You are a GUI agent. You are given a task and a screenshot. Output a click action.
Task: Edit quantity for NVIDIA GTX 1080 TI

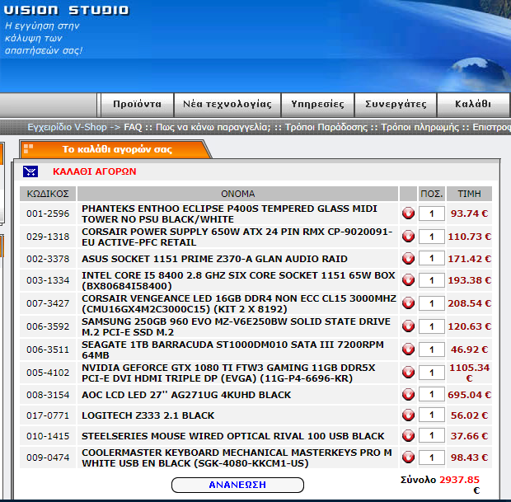click(x=432, y=373)
